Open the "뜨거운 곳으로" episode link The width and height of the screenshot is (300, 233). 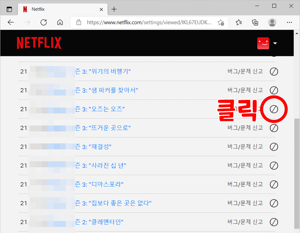pyautogui.click(x=103, y=128)
